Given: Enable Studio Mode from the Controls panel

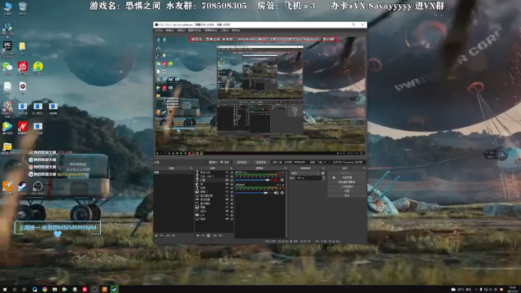Looking at the screenshot, I should 347,186.
